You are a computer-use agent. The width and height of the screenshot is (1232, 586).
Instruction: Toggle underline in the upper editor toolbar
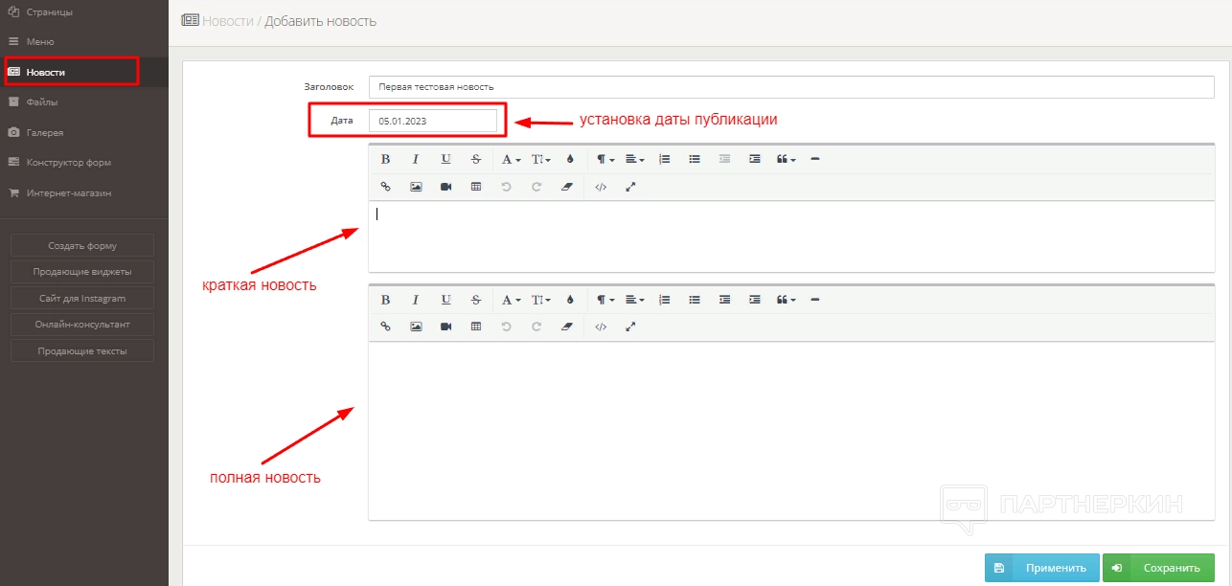(x=445, y=159)
